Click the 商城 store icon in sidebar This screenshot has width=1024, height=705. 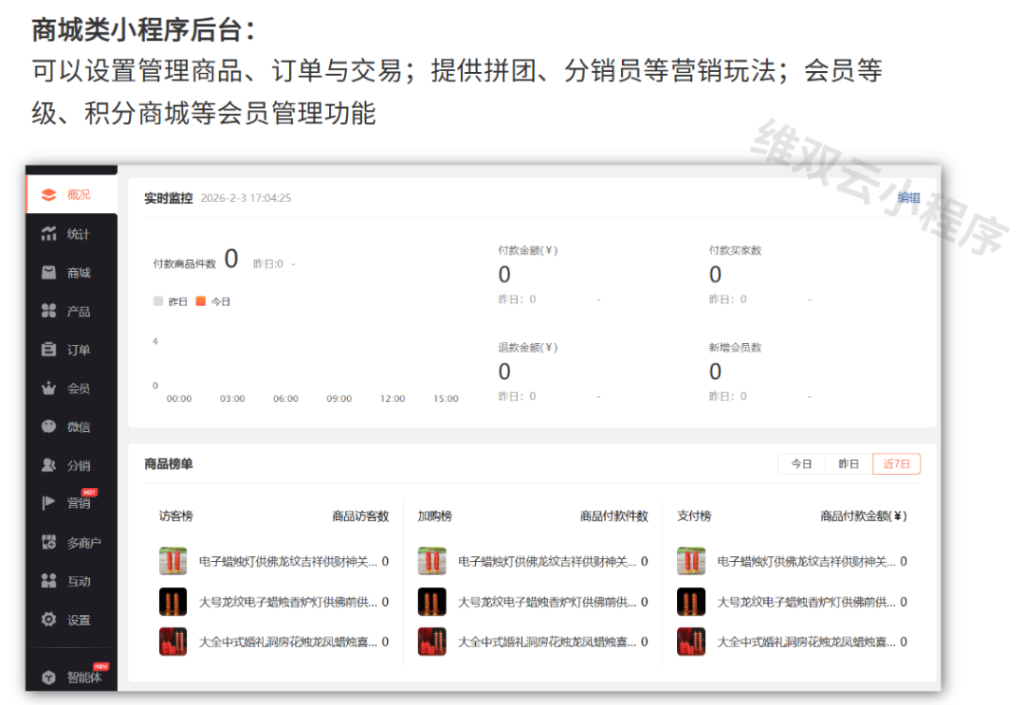(x=49, y=272)
